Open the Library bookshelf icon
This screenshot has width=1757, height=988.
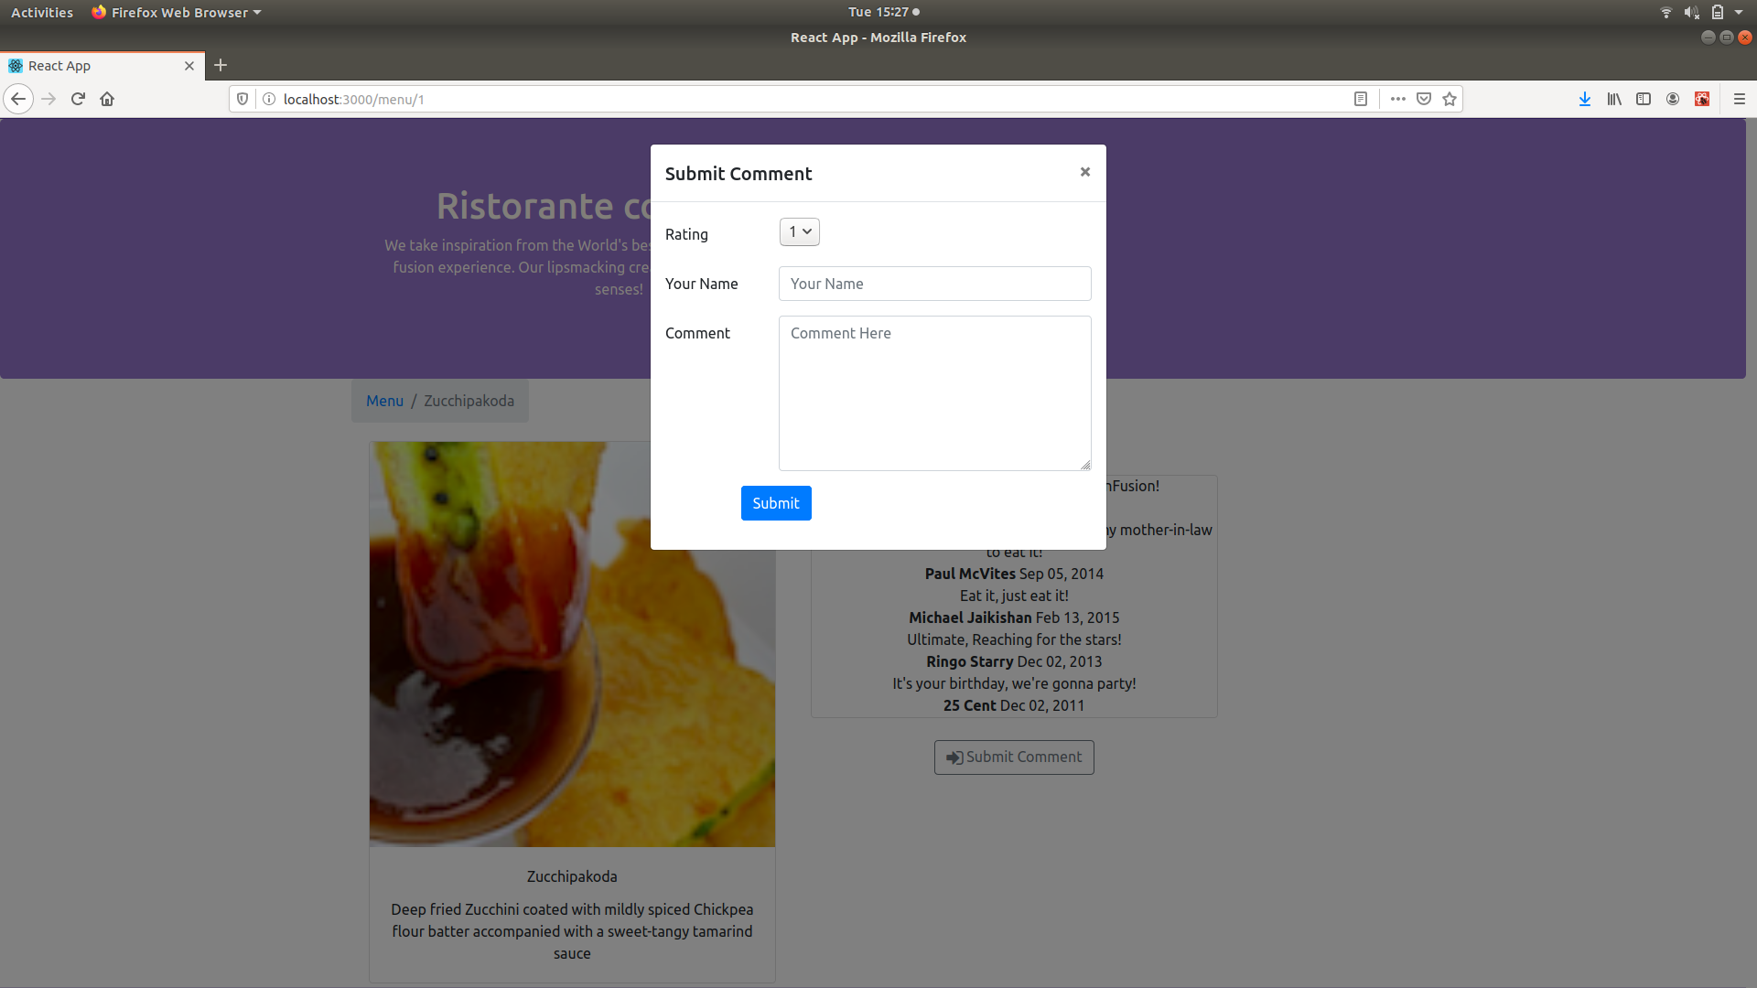coord(1614,99)
